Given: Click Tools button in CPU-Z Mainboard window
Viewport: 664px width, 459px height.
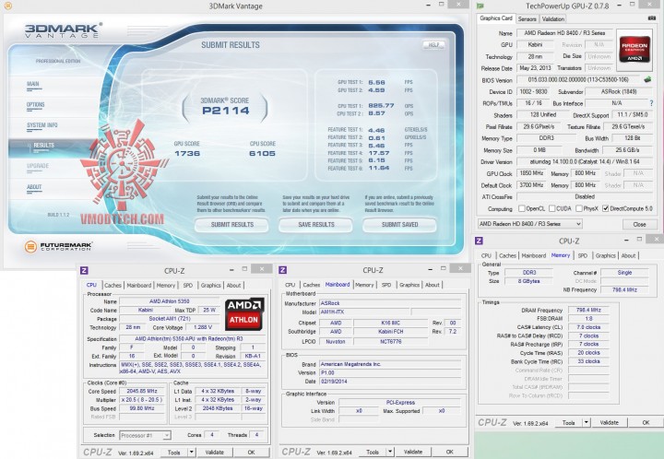Looking at the screenshot, I should pyautogui.click(x=373, y=452).
